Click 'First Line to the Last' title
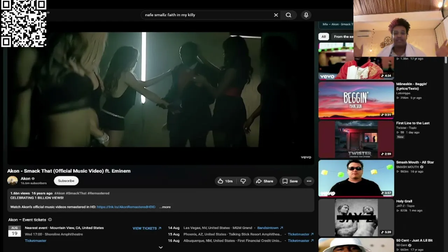The image size is (448, 252). (x=413, y=123)
